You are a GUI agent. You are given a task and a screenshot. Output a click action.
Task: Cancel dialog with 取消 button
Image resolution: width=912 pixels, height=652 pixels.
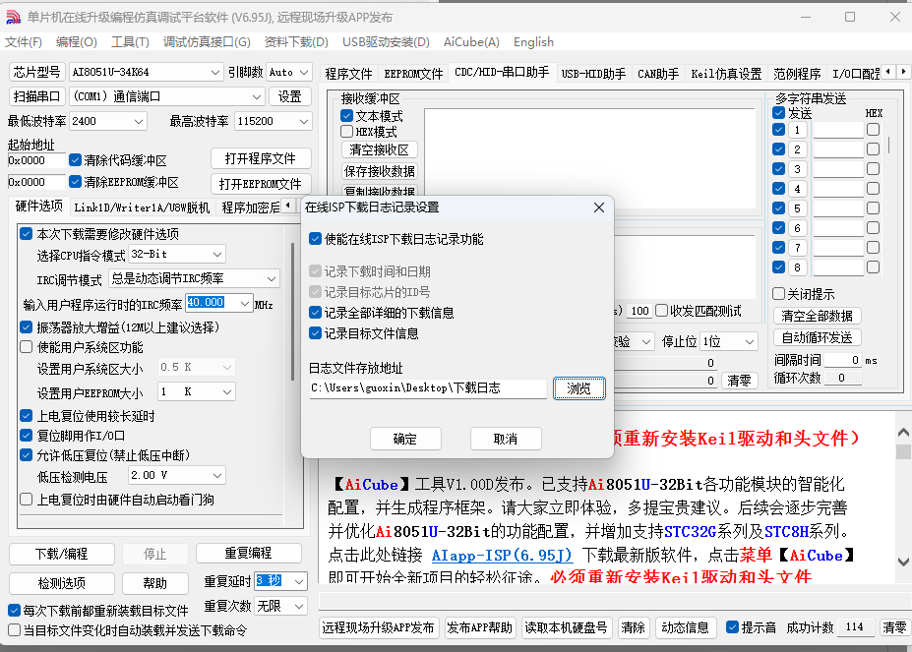point(506,439)
